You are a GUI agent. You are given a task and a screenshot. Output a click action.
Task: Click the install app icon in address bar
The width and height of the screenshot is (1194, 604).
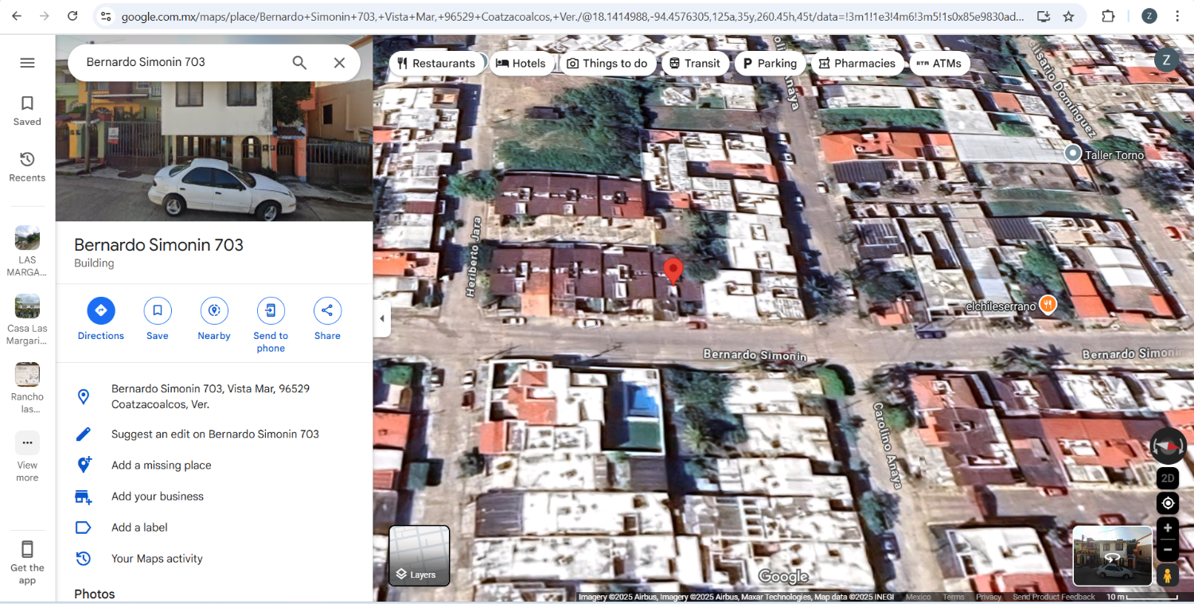tap(1044, 16)
